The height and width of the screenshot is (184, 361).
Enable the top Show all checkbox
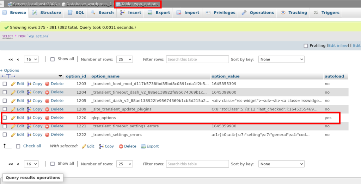(x=53, y=59)
